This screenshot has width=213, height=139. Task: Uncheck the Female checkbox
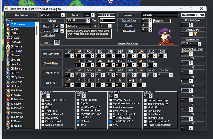click(x=78, y=121)
